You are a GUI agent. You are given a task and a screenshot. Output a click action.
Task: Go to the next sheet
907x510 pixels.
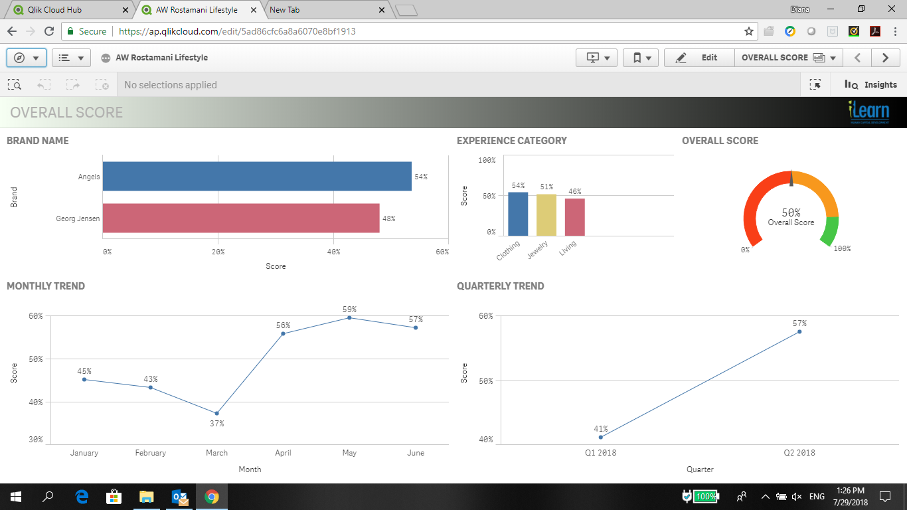886,58
